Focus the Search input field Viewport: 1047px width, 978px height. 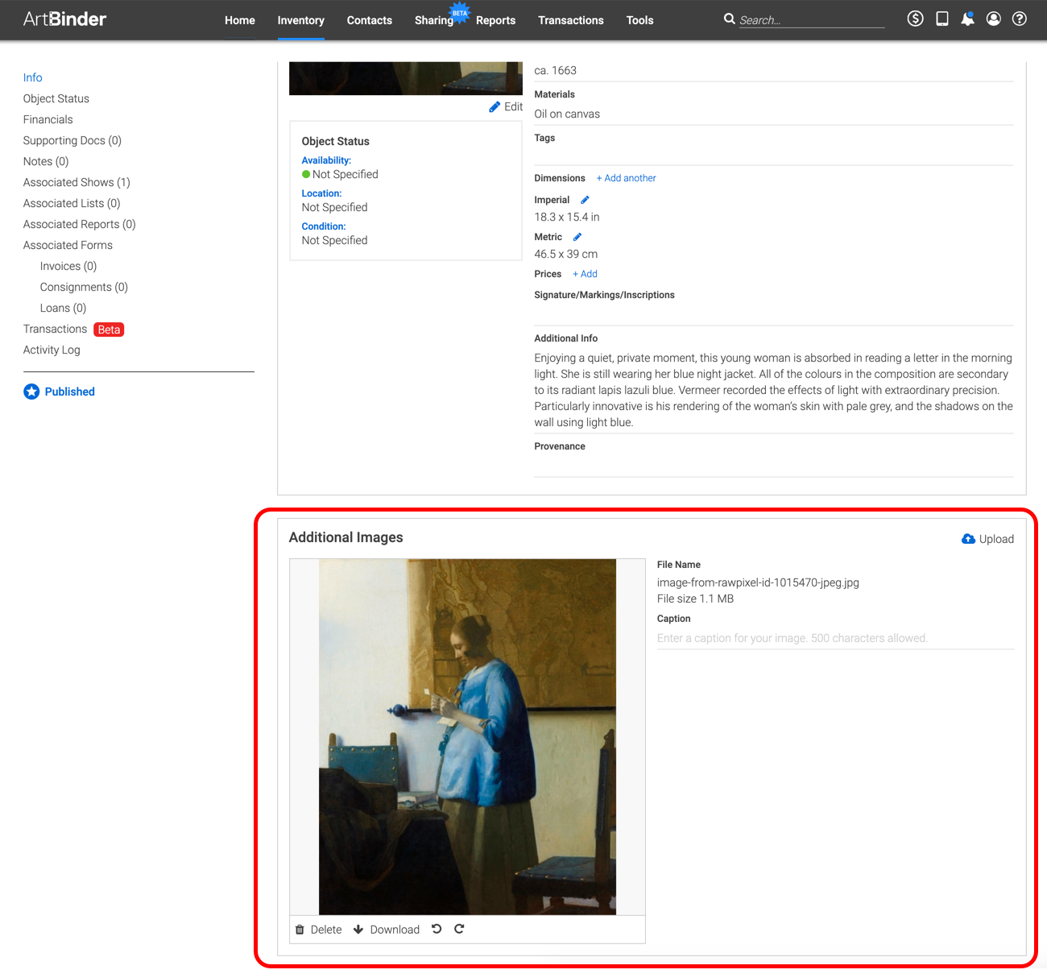click(x=811, y=20)
